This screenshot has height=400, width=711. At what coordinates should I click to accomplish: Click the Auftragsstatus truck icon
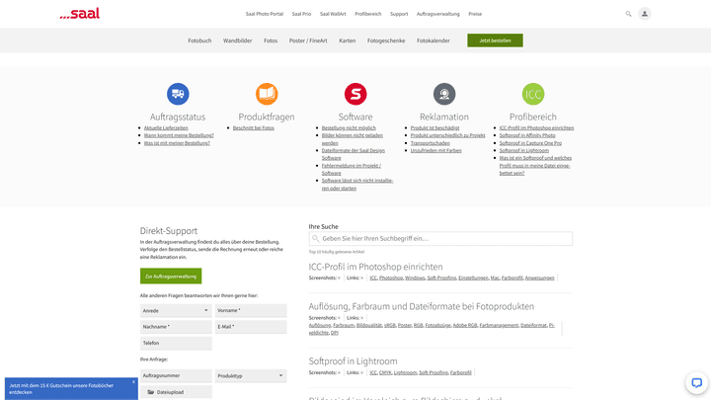[178, 94]
